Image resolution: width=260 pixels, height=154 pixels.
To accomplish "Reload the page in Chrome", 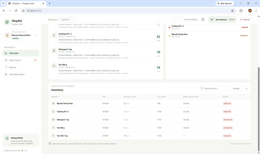I will [x=16, y=11].
